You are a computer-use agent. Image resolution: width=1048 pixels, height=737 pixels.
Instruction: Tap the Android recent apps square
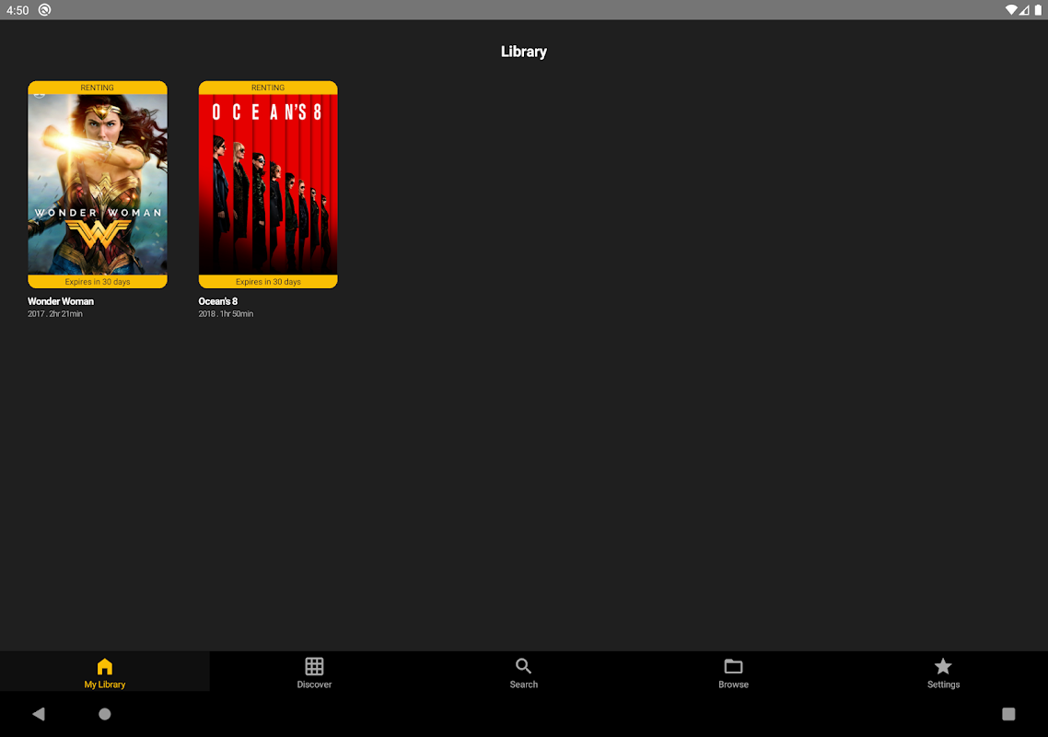click(x=1008, y=714)
